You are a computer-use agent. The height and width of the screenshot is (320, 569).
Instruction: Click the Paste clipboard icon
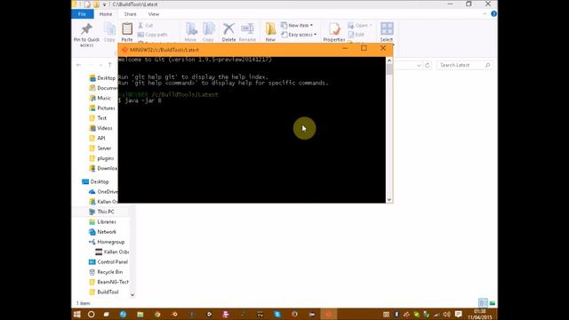click(x=127, y=29)
